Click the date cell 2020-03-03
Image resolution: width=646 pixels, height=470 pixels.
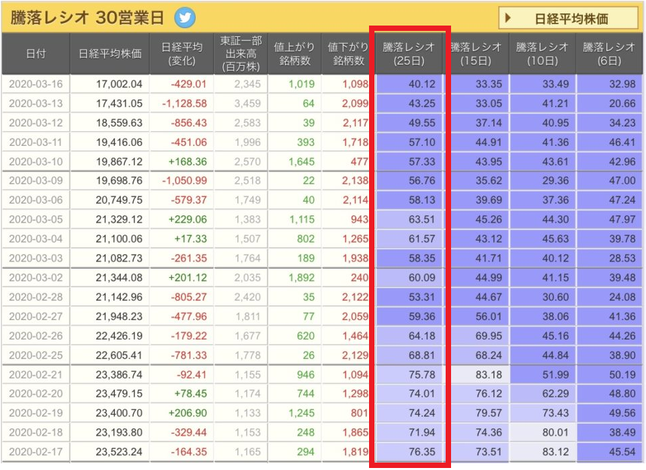pos(36,258)
